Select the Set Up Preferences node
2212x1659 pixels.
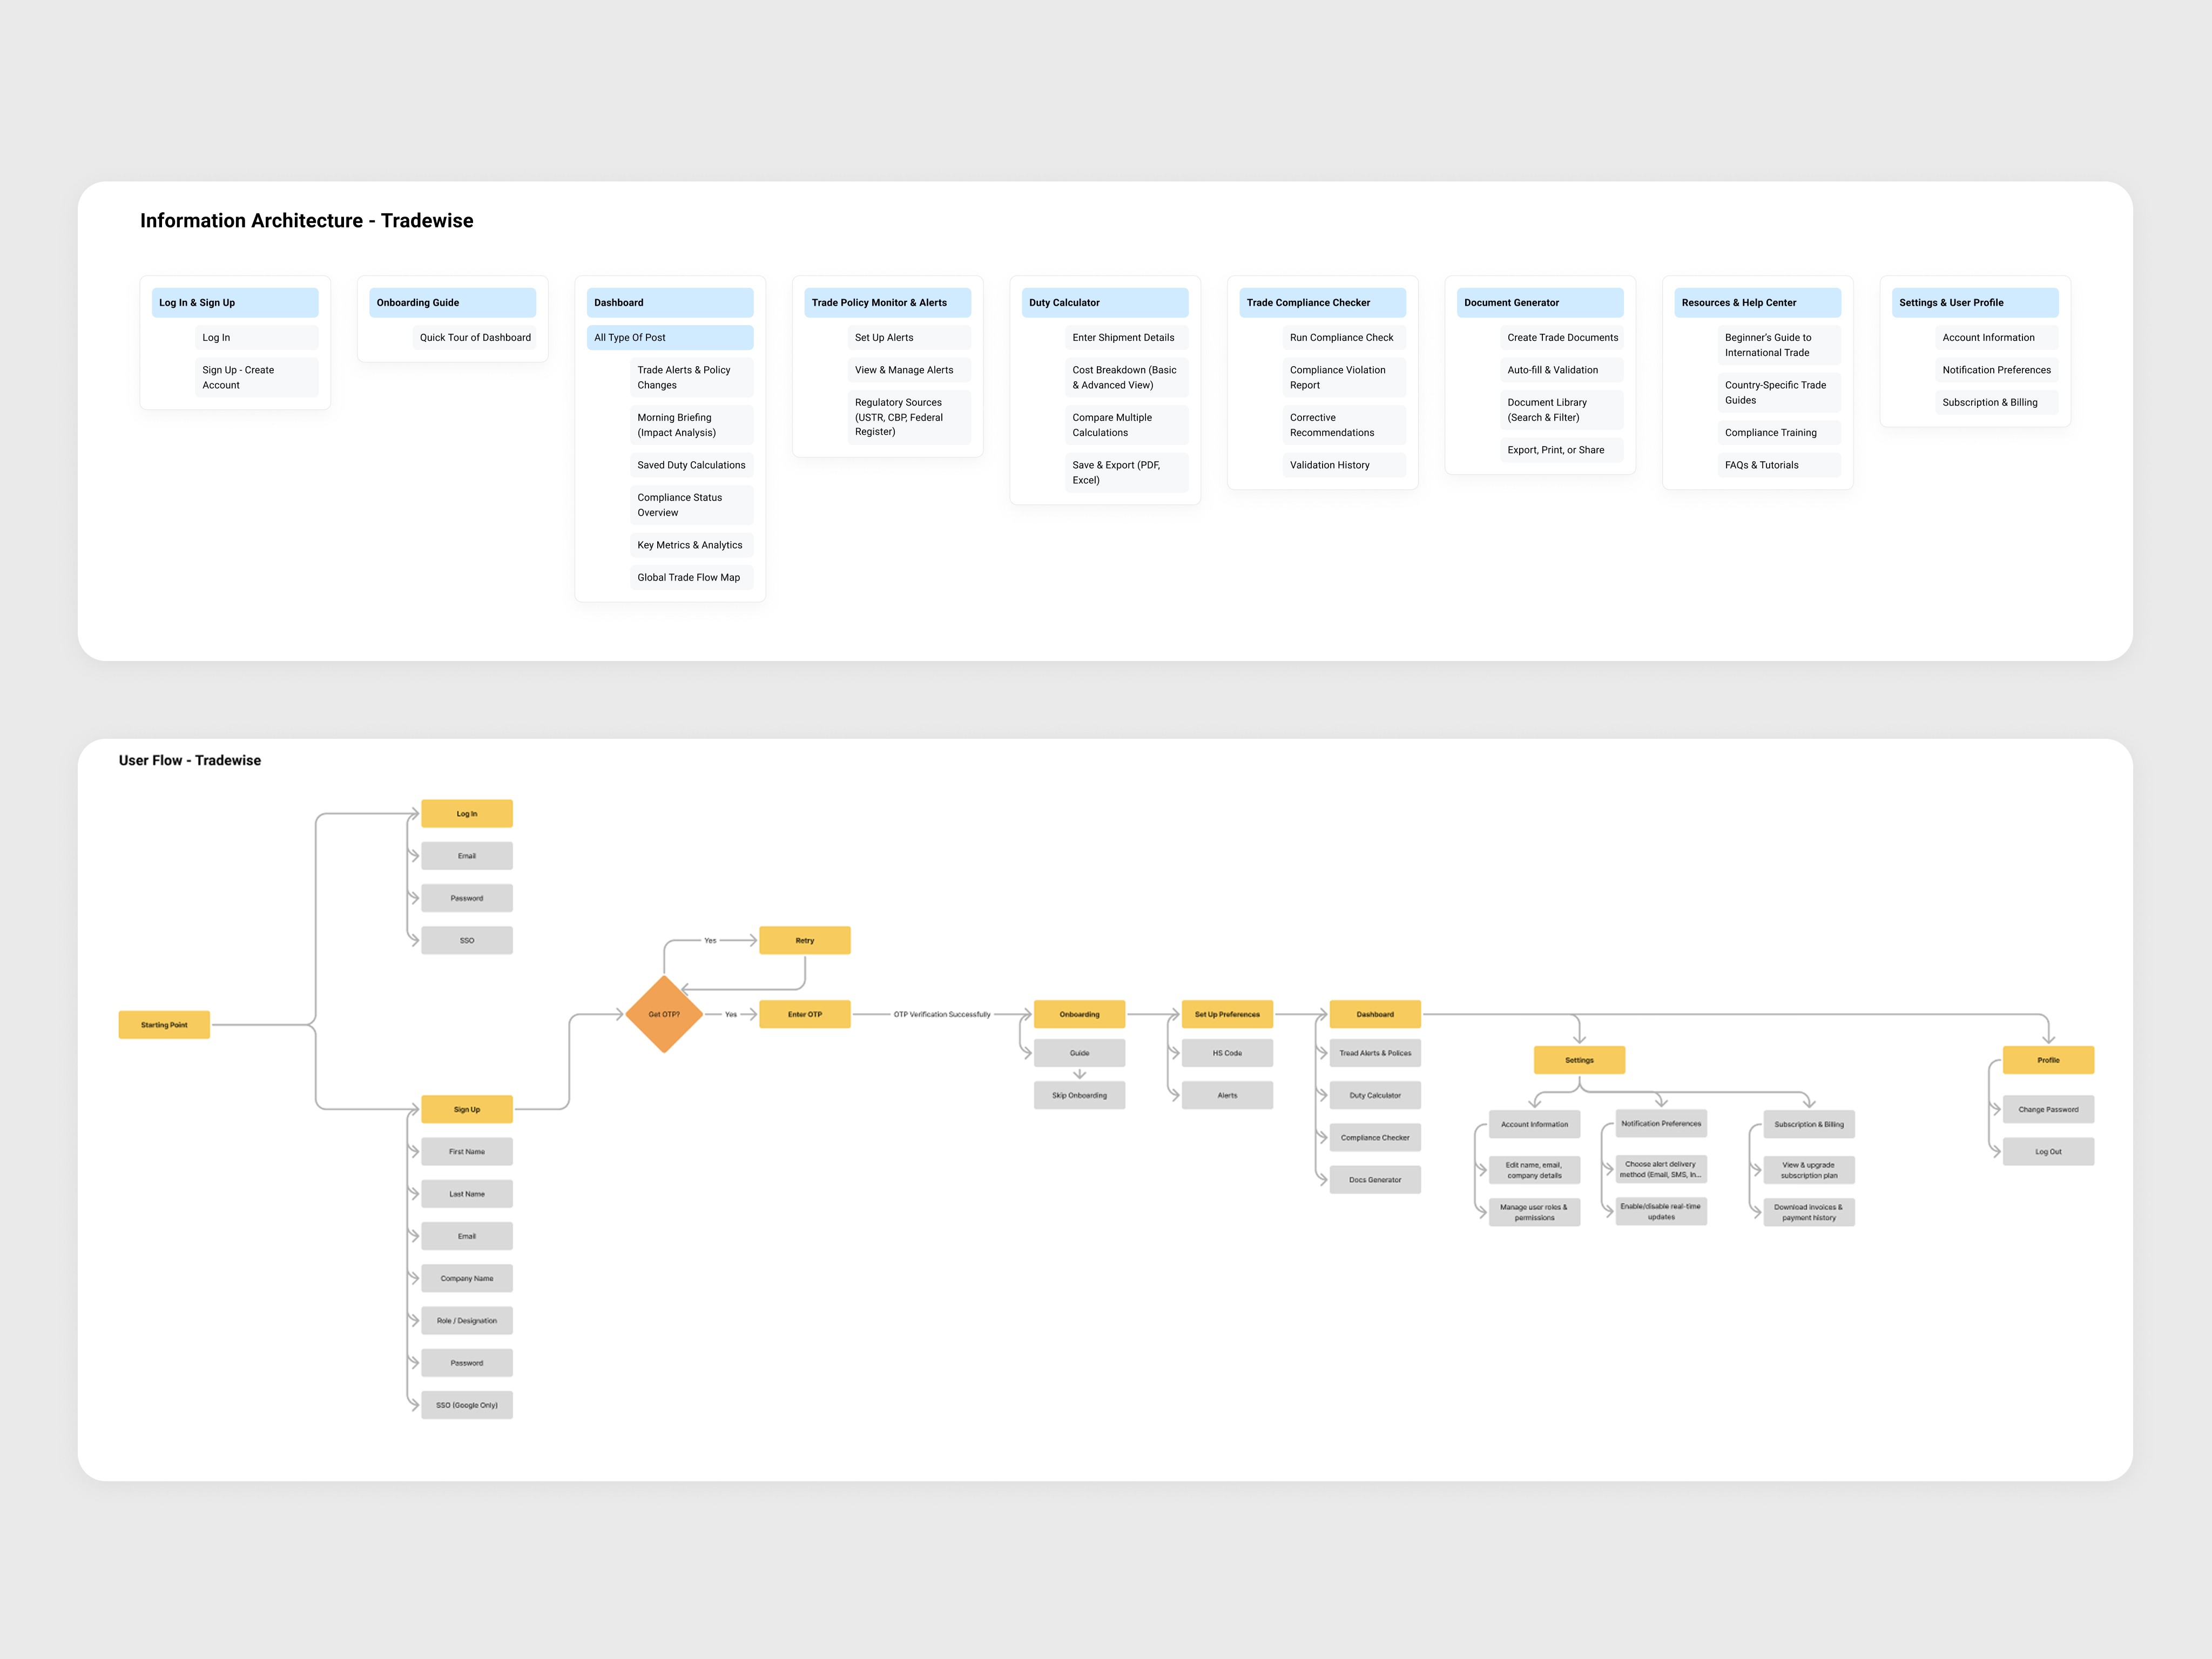point(1226,1014)
